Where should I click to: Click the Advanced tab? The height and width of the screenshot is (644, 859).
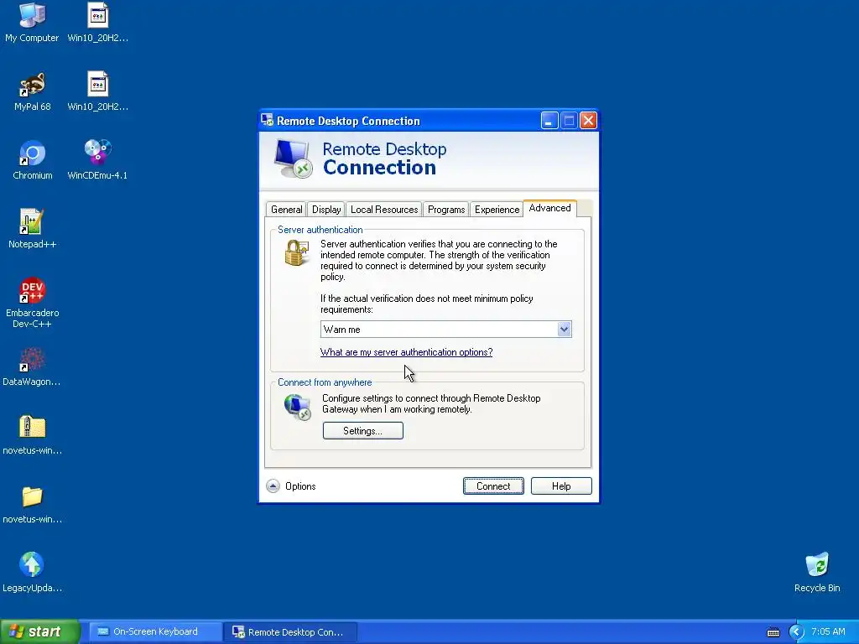pyautogui.click(x=549, y=208)
